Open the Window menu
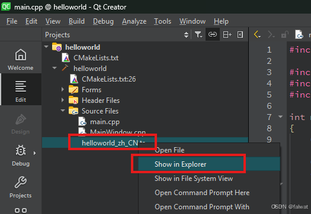Image resolution: width=311 pixels, height=214 pixels. coord(193,21)
